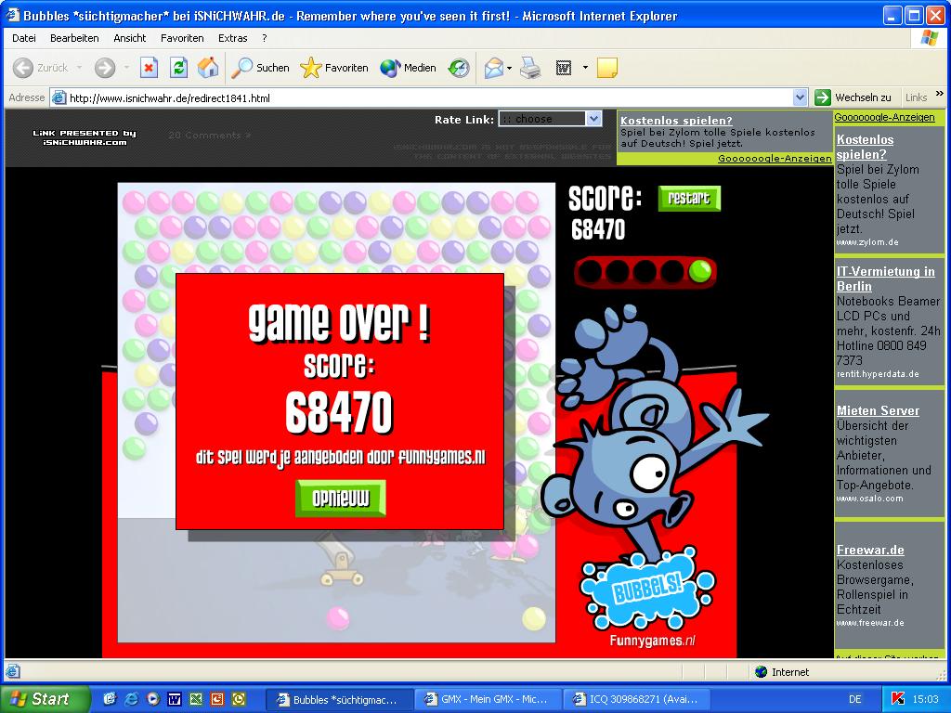Image resolution: width=951 pixels, height=713 pixels.
Task: Click the Wechseln zu go button
Action: pos(853,97)
